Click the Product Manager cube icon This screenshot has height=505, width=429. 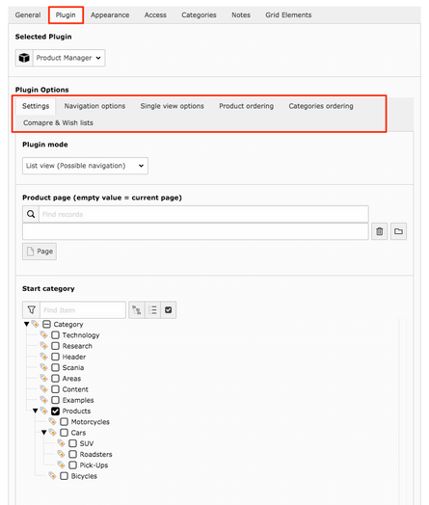[24, 58]
